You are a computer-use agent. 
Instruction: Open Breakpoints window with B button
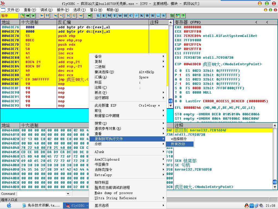[x=147, y=16]
